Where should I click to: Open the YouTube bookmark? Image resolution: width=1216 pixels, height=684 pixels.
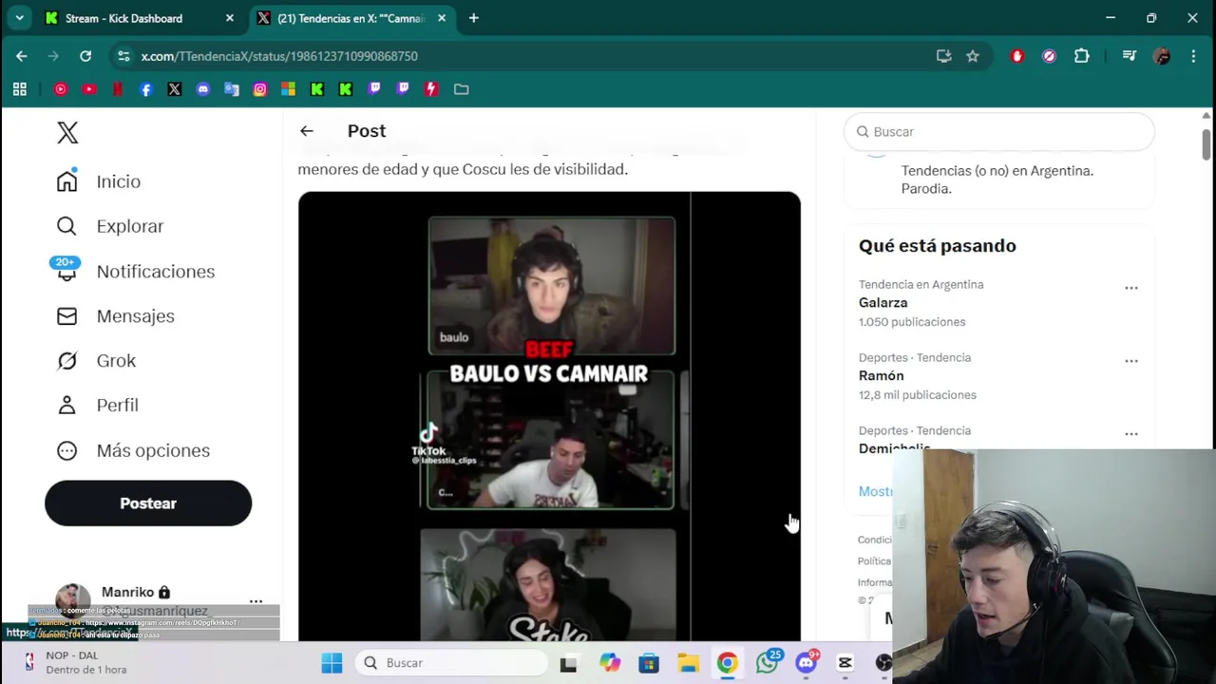point(89,89)
